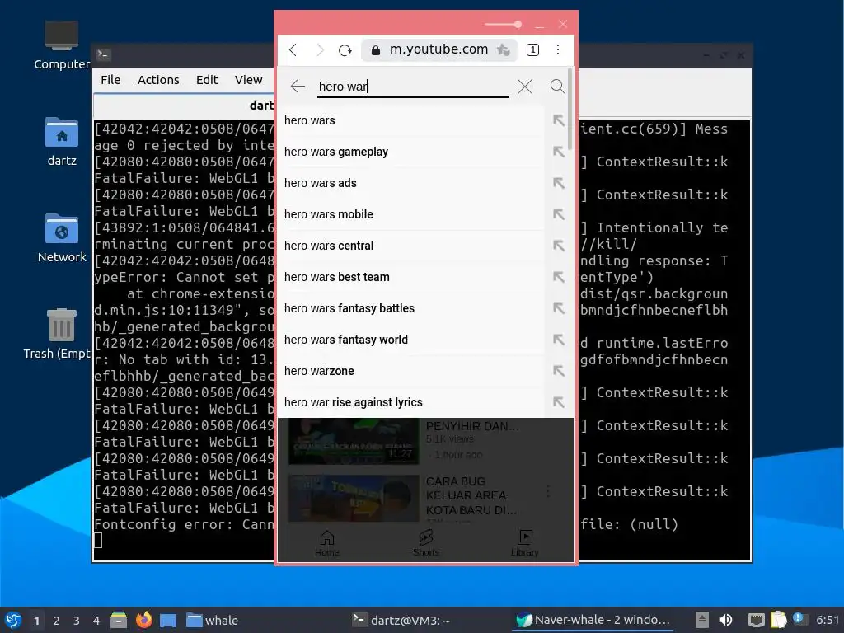Viewport: 844px width, 633px height.
Task: Adjust the opacity slider in the pink title bar
Action: pyautogui.click(x=503, y=24)
